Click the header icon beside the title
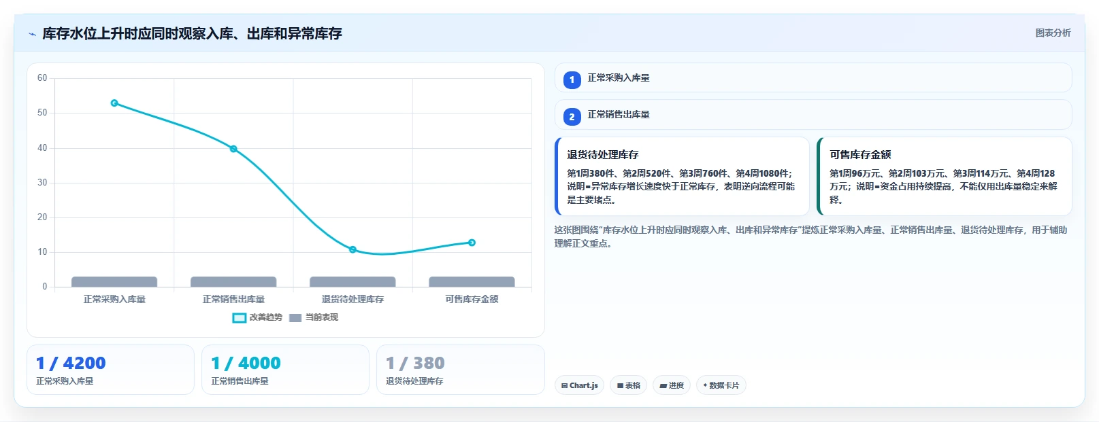 pos(32,34)
